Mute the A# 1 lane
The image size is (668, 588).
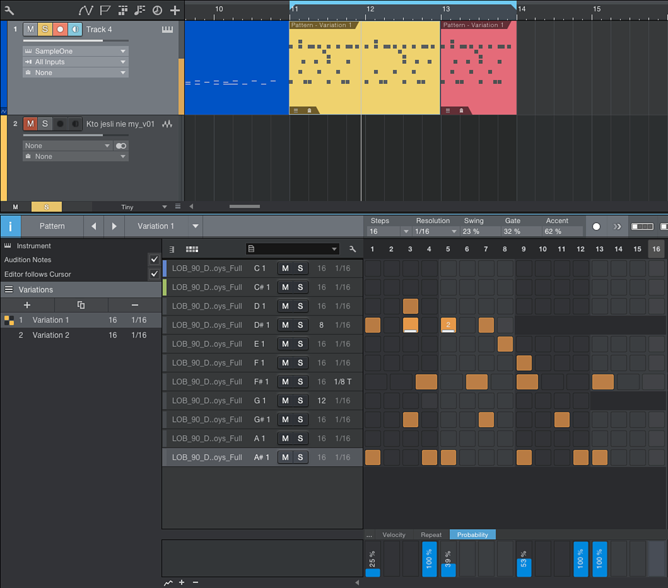(285, 457)
